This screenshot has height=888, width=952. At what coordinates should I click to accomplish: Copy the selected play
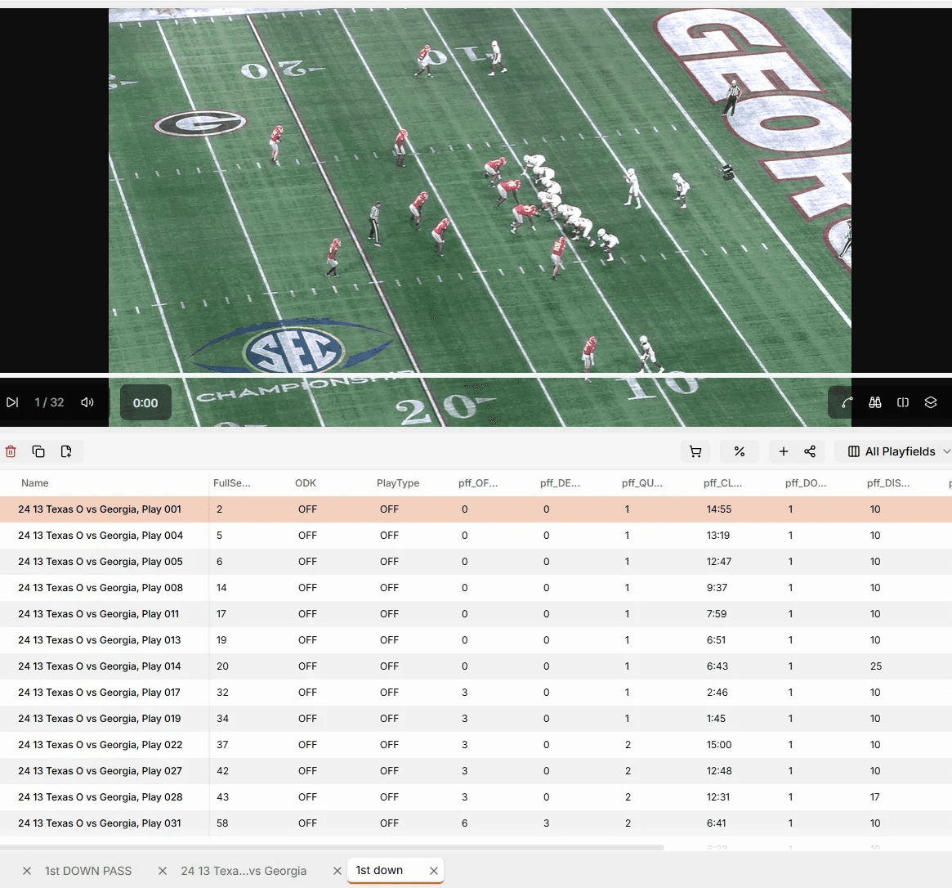(38, 451)
